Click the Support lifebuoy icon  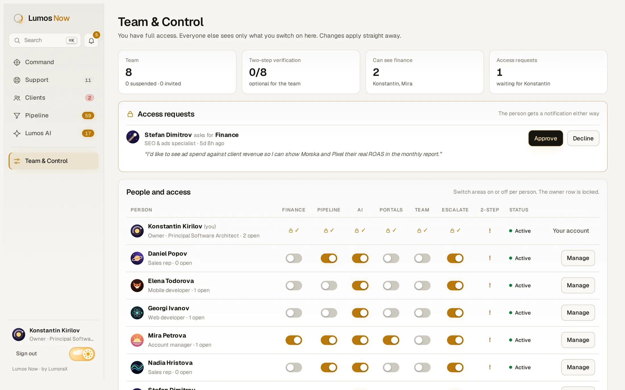[x=17, y=80]
